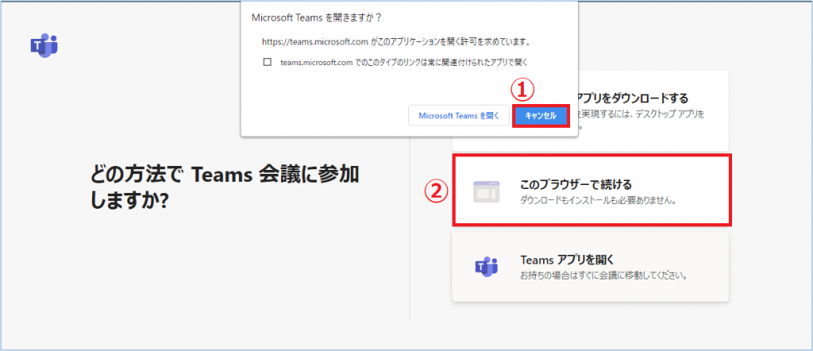Select the Teams アプリを開く option title

coord(567,260)
